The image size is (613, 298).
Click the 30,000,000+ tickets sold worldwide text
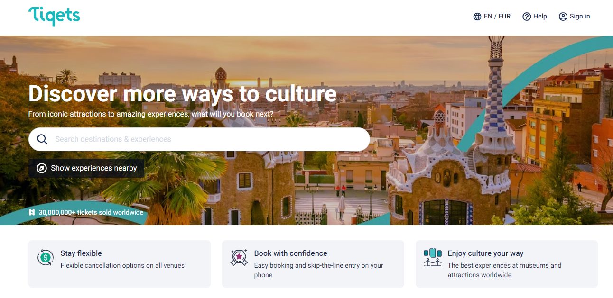91,212
